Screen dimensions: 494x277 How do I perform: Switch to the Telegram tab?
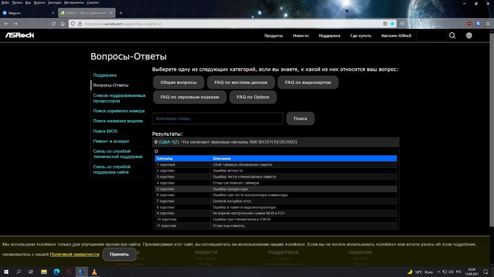coord(29,13)
